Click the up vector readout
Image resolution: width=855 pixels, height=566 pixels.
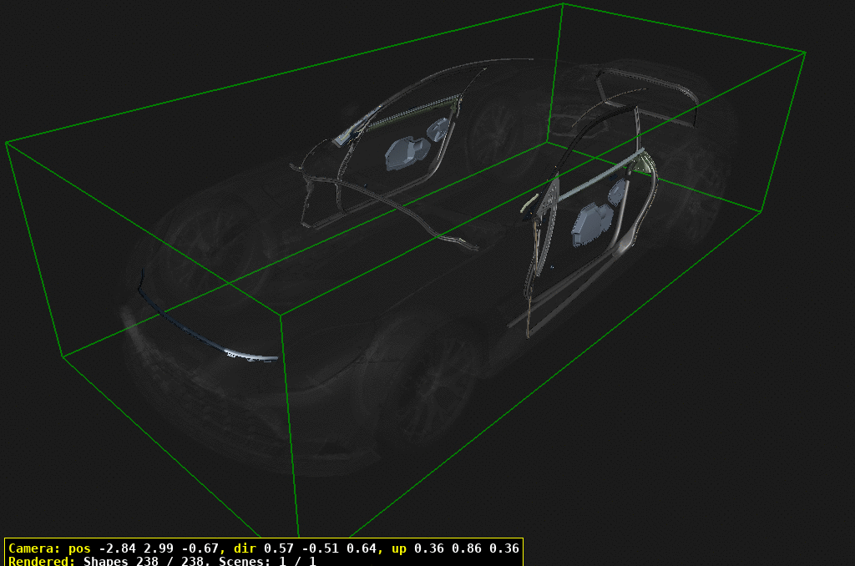coord(463,549)
